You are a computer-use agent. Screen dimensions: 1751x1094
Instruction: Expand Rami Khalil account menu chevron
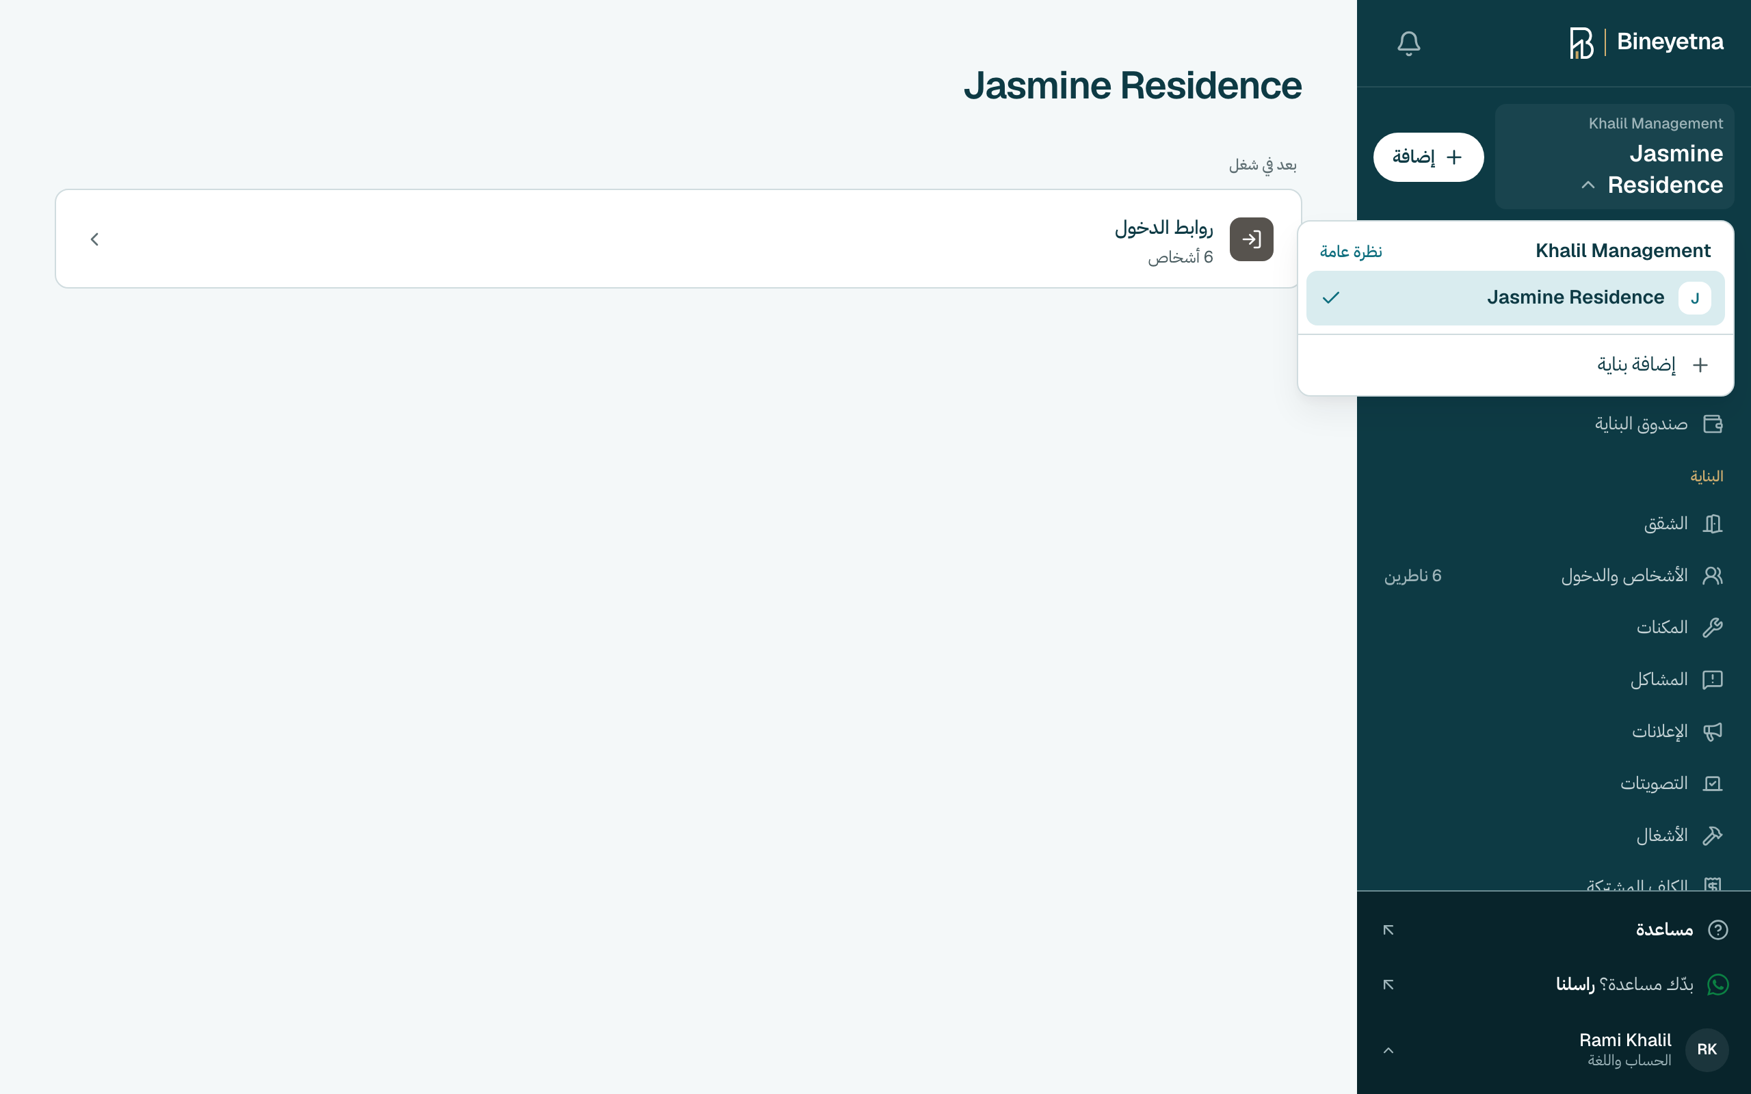coord(1388,1050)
